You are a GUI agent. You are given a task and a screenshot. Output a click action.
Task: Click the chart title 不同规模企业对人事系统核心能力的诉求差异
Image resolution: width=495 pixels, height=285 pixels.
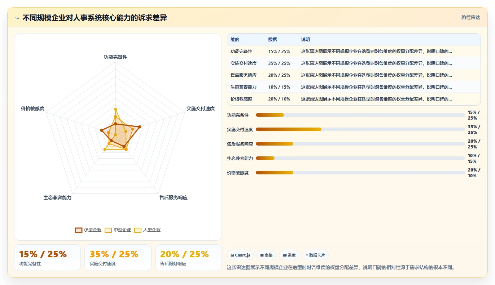(95, 18)
